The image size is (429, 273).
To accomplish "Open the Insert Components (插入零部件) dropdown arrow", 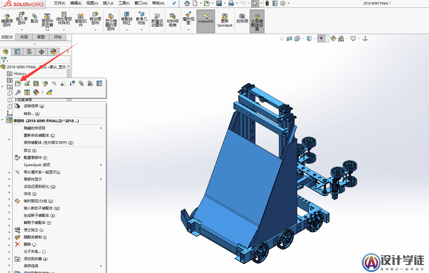I will 22,30.
